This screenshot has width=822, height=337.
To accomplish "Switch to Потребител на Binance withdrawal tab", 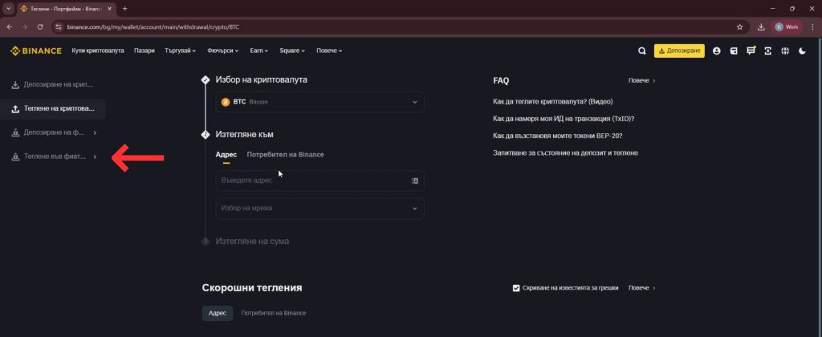I will point(285,155).
